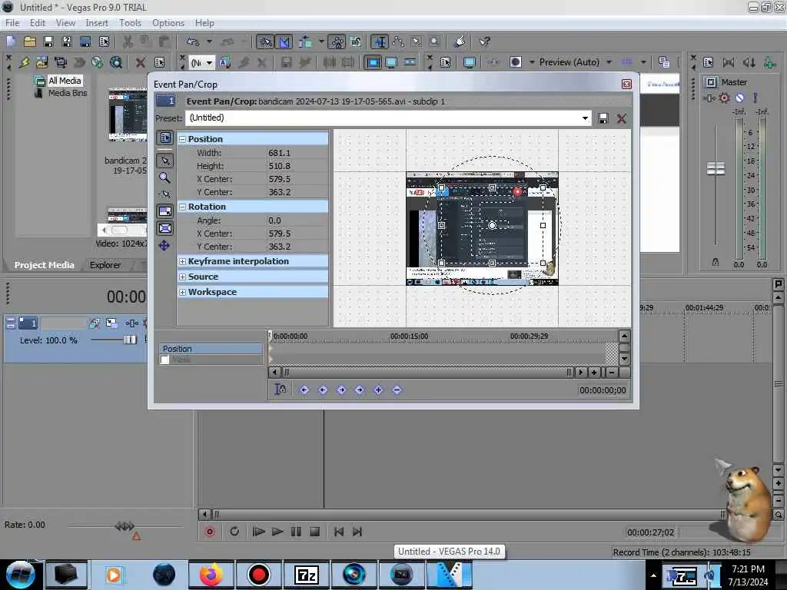Open the Preset dropdown showing (Untitled)
The height and width of the screenshot is (590, 787).
pyautogui.click(x=585, y=118)
